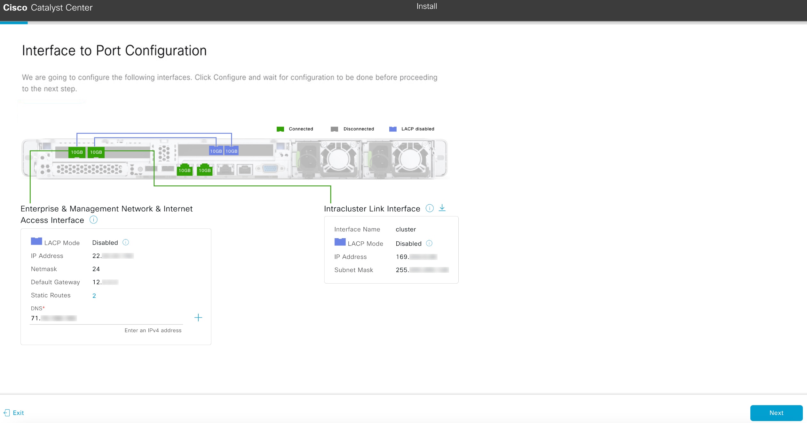The image size is (807, 423).
Task: Select the first green 10GB connected port
Action: click(76, 153)
